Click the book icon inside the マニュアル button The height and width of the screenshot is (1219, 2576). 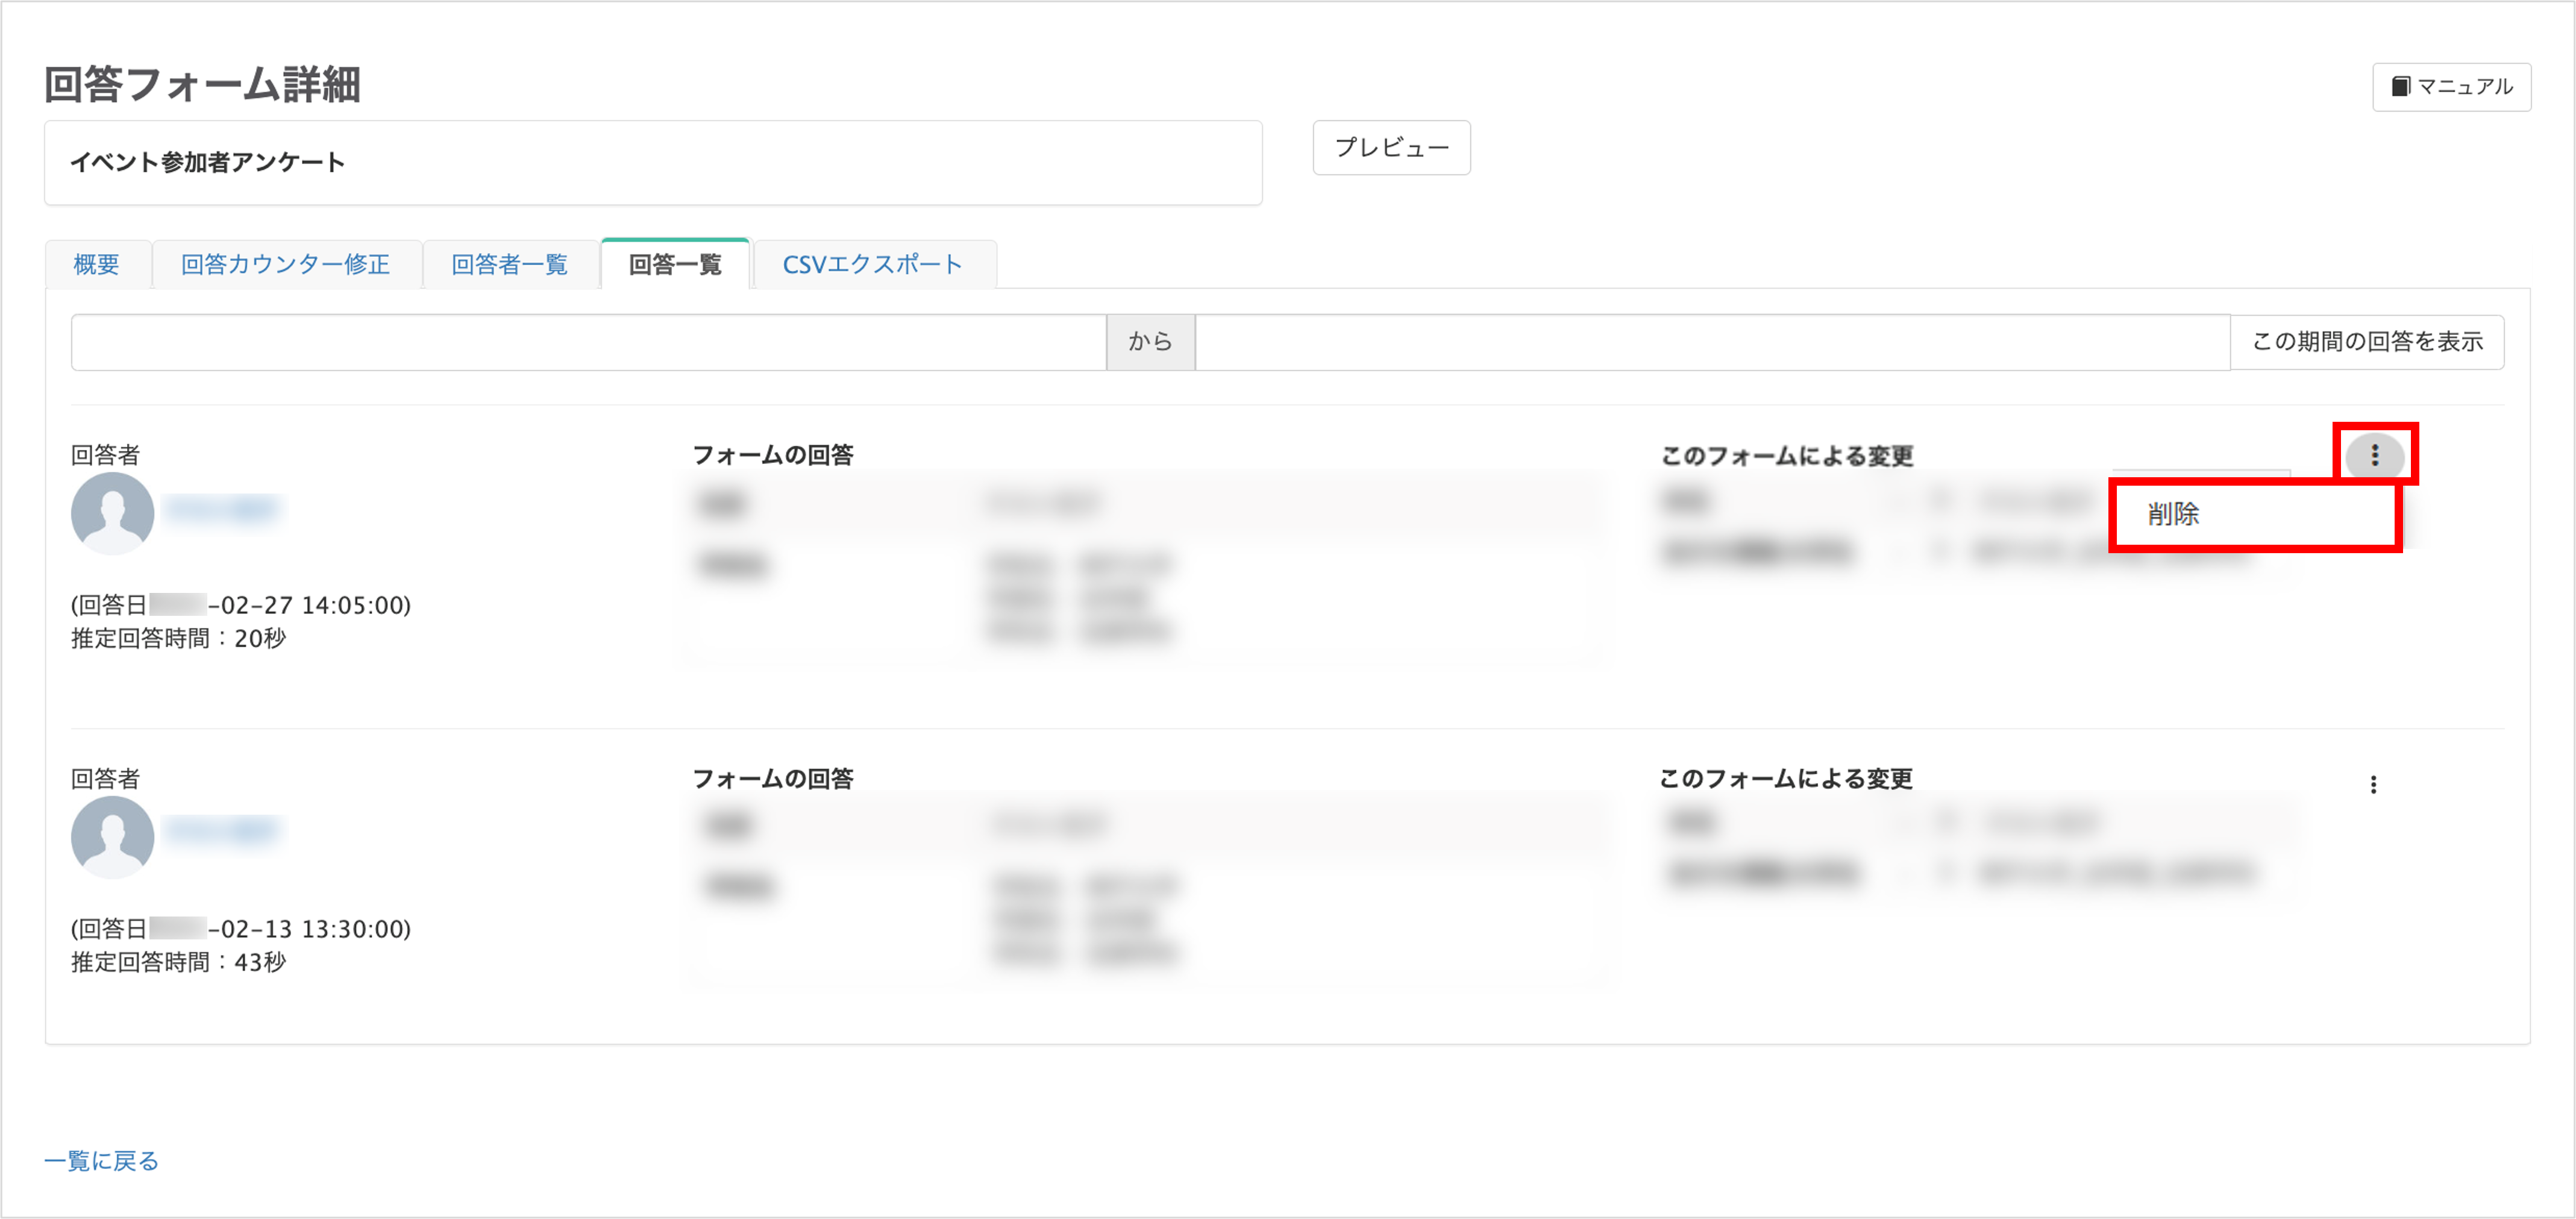(2403, 86)
